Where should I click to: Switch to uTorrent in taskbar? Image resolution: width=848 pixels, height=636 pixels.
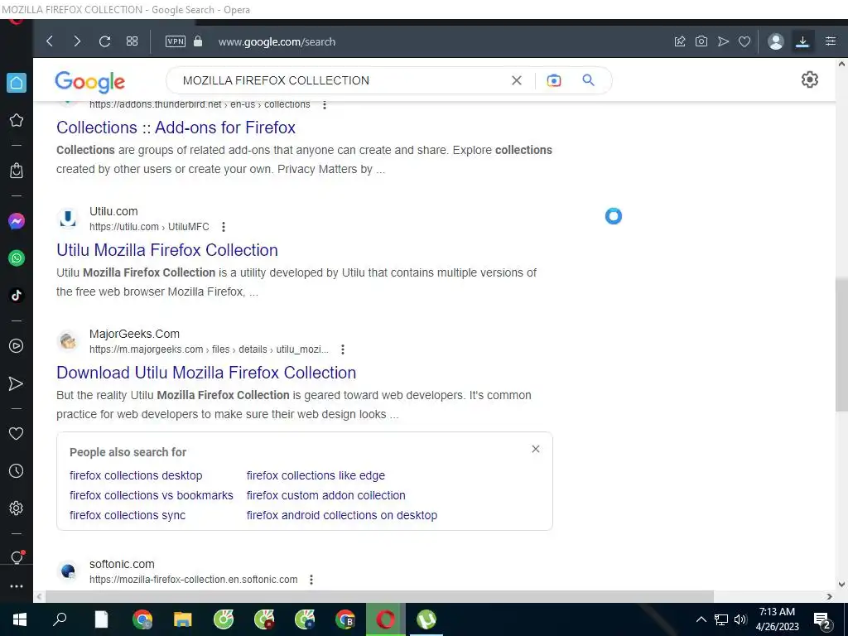tap(426, 619)
